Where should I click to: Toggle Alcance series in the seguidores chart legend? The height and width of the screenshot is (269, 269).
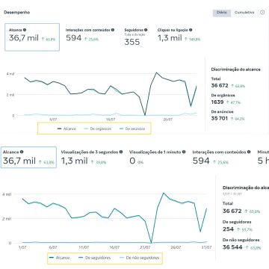[60, 258]
